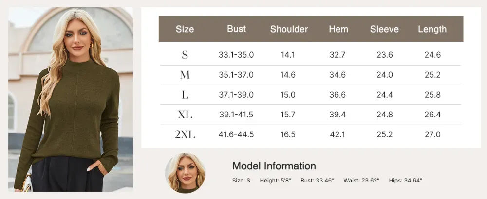The image size is (487, 199).
Task: Select the Bust column header
Action: (x=236, y=29)
